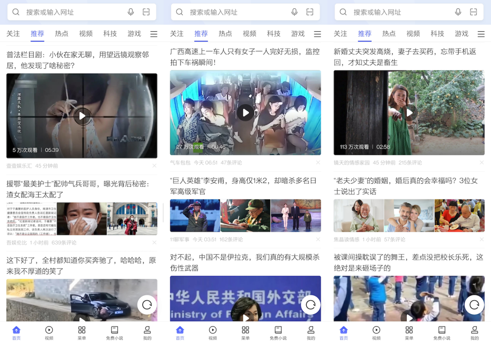Open the channel list hamburger icon on the left screen
491x347 pixels.
pyautogui.click(x=154, y=34)
